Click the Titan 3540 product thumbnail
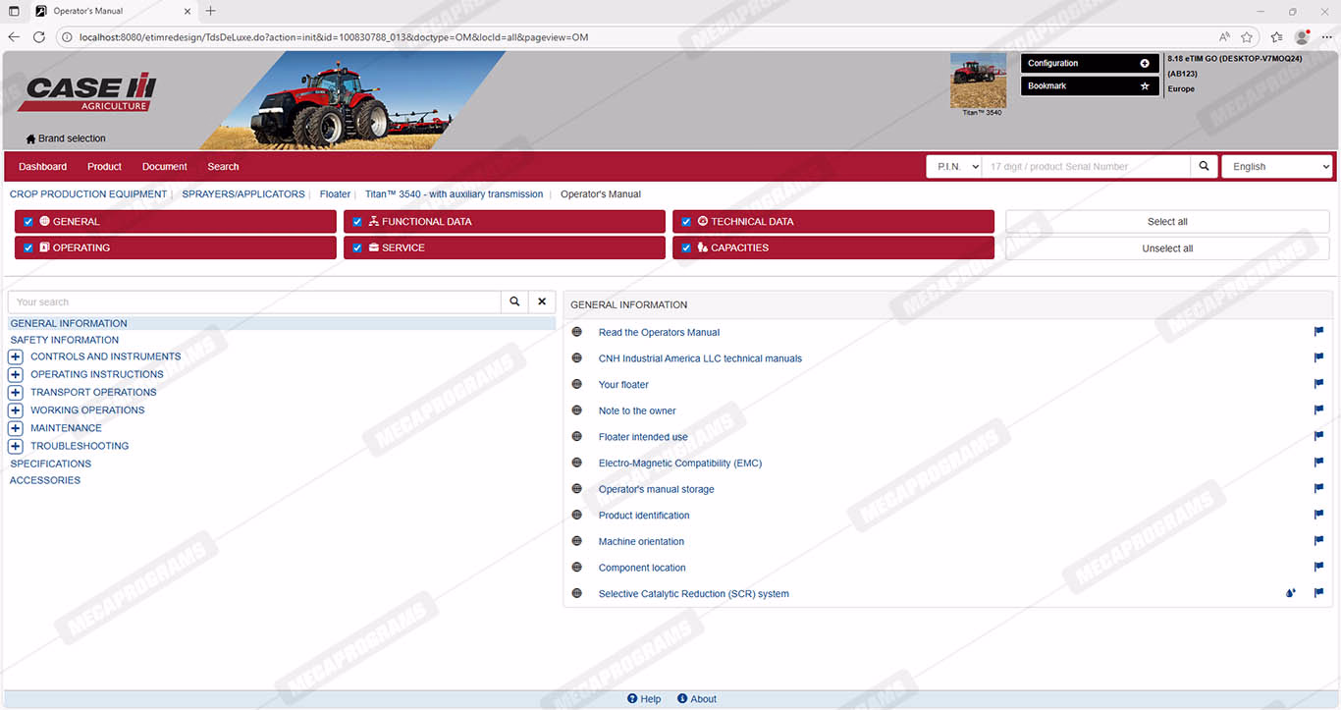This screenshot has height=710, width=1341. coord(979,81)
